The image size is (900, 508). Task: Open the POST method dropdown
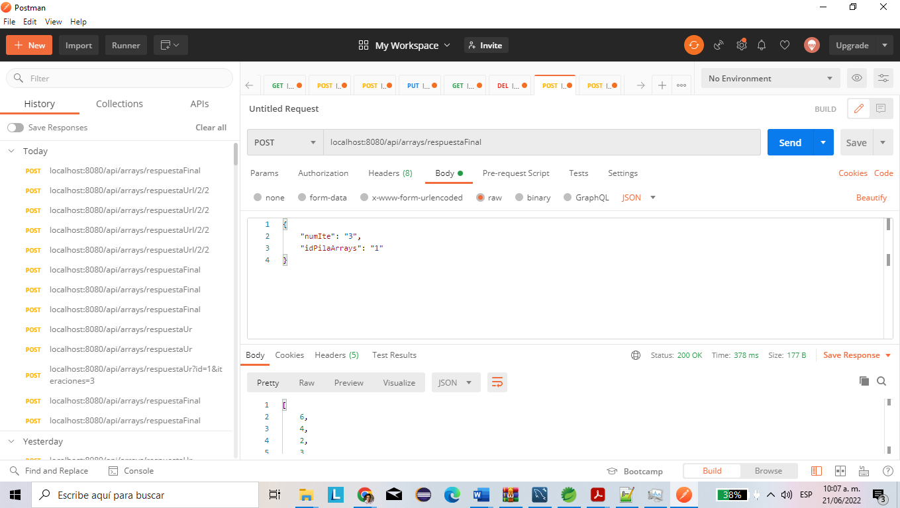pyautogui.click(x=285, y=142)
